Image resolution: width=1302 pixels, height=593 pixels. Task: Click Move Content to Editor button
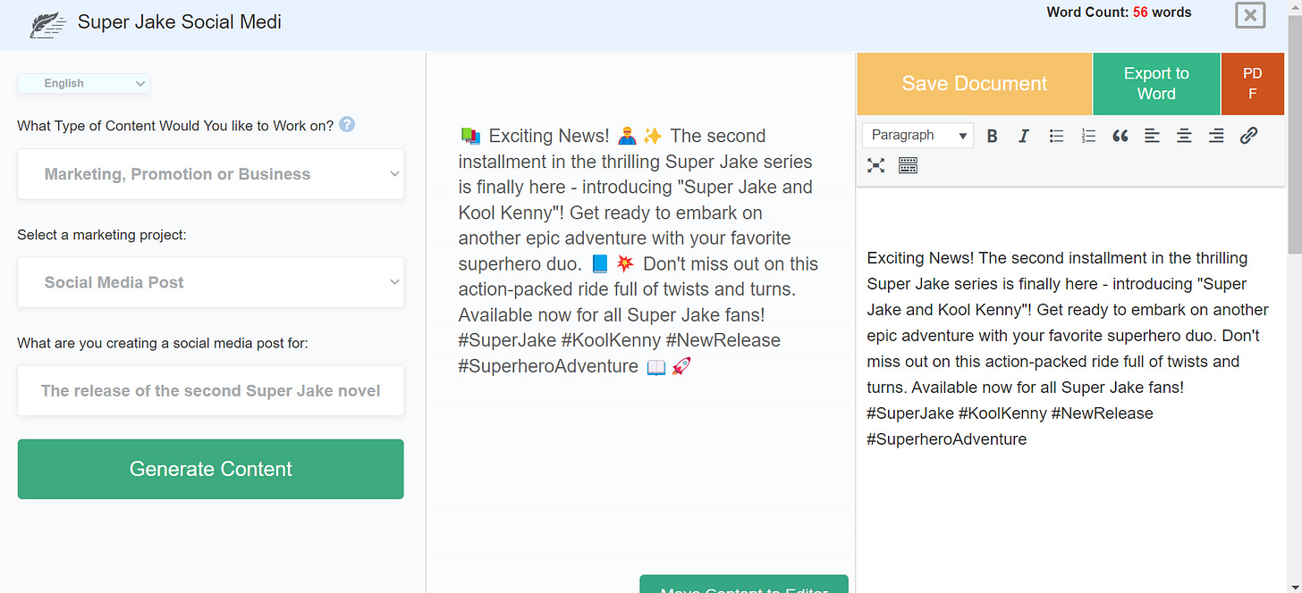tap(744, 584)
